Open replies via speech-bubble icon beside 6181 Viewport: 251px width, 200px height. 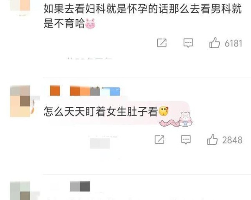(188, 43)
